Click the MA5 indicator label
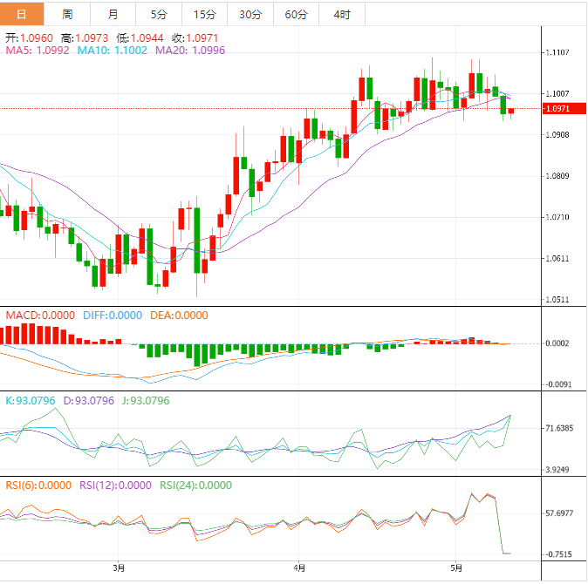This screenshot has height=584, width=588. pyautogui.click(x=37, y=51)
